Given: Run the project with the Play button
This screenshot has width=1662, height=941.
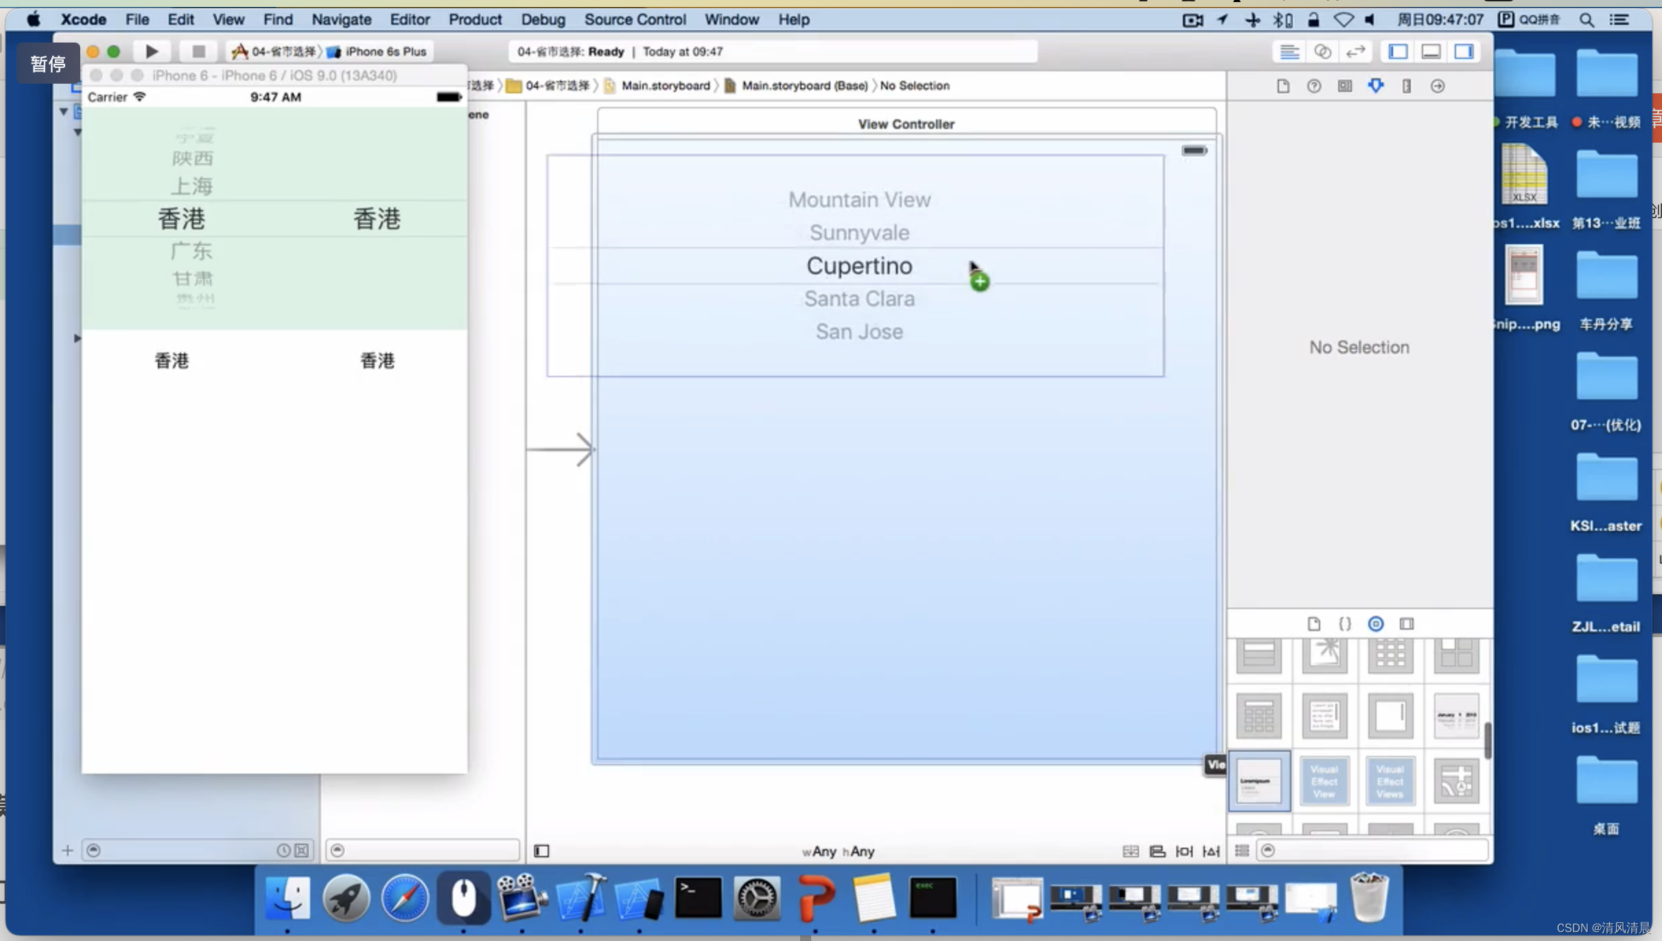Looking at the screenshot, I should pyautogui.click(x=152, y=51).
